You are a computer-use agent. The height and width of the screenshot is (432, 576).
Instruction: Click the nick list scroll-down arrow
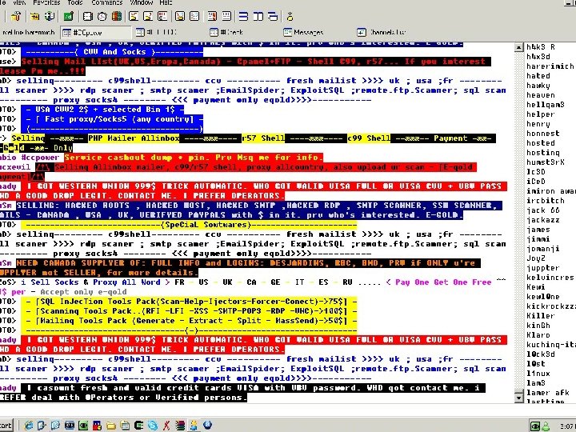pos(518,398)
